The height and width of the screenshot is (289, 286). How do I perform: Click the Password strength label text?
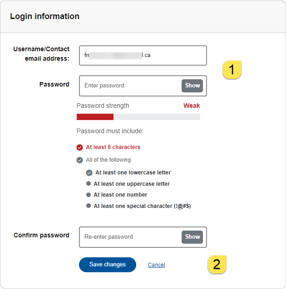point(103,106)
